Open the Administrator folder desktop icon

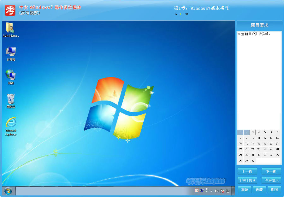[10, 30]
